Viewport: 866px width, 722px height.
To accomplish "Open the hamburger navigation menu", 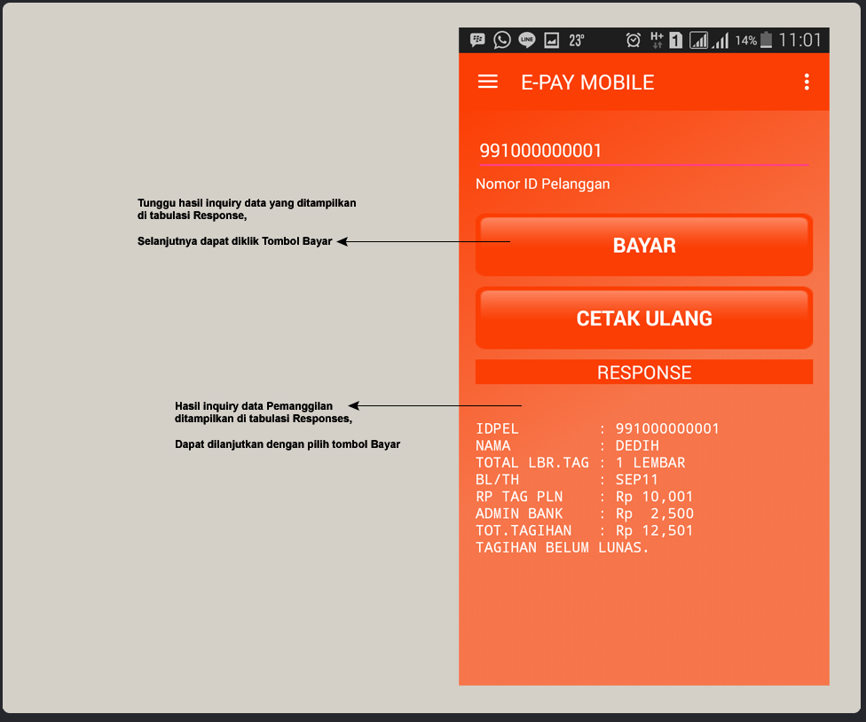I will coord(488,82).
